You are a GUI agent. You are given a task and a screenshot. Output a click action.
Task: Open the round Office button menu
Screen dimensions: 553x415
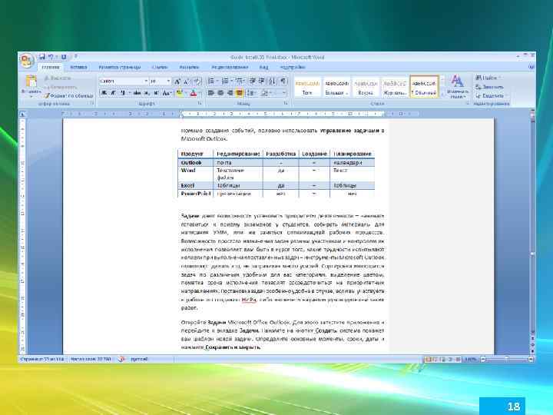pyautogui.click(x=27, y=60)
